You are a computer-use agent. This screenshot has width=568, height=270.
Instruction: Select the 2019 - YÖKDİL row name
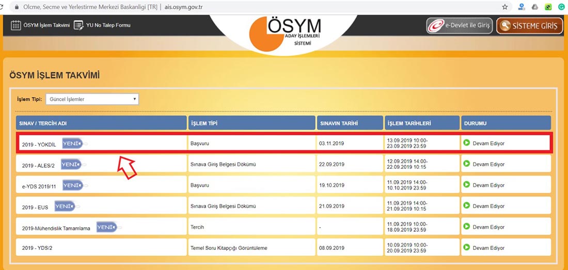[x=39, y=145]
